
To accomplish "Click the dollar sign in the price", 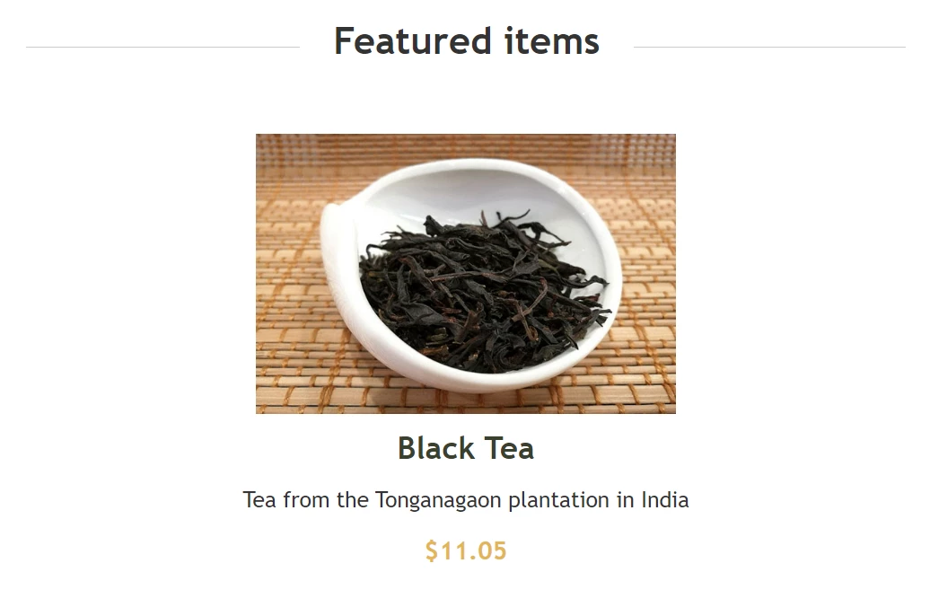I will coord(431,550).
